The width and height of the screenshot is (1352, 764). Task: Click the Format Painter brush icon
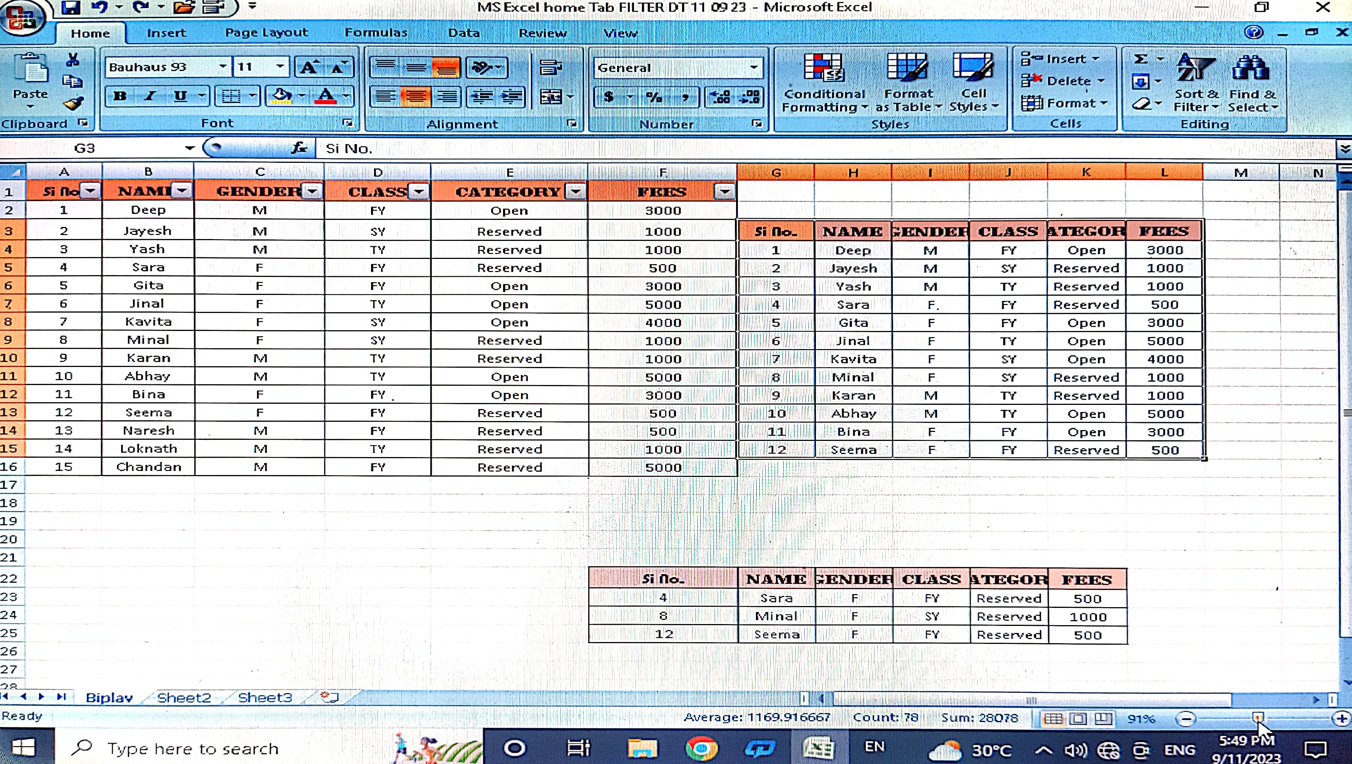(x=73, y=104)
